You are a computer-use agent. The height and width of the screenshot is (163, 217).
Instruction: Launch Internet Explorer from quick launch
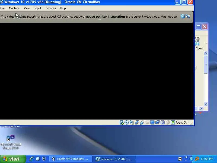coord(32,159)
